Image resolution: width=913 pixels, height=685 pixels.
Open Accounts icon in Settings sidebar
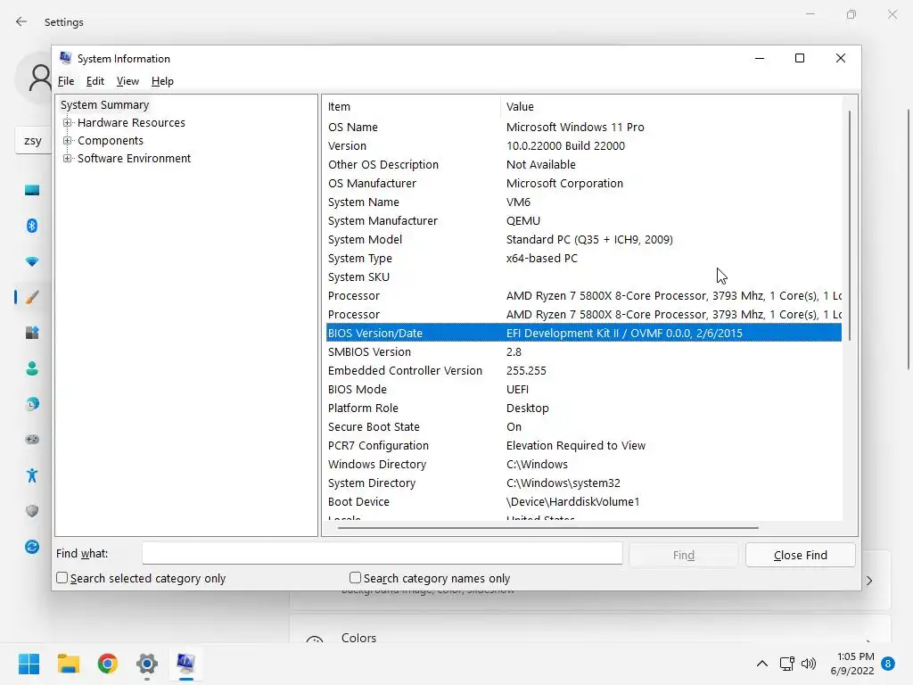32,368
